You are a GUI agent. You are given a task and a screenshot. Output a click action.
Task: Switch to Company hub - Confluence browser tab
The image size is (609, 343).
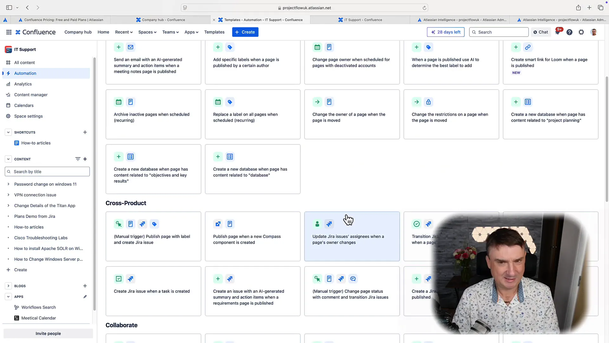(160, 20)
